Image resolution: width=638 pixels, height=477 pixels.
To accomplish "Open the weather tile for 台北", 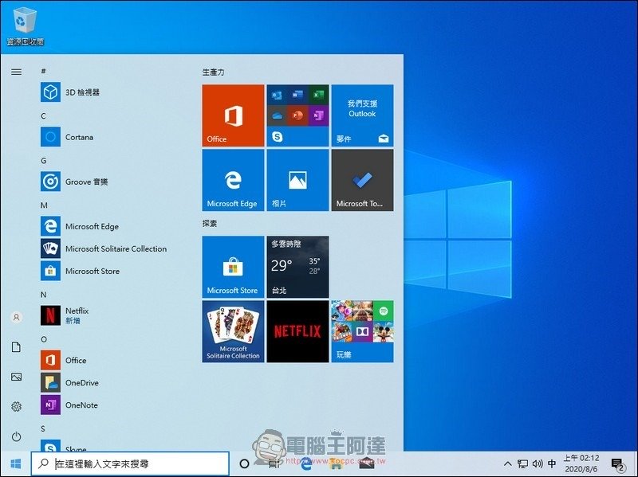I will (297, 267).
